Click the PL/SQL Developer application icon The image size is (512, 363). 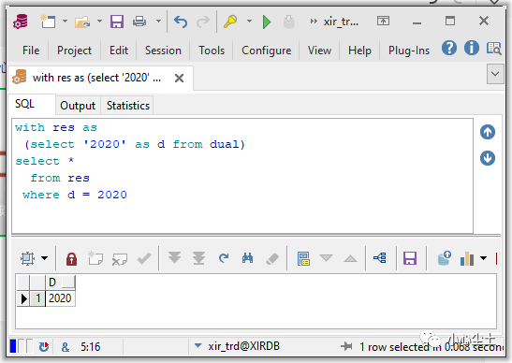click(21, 22)
